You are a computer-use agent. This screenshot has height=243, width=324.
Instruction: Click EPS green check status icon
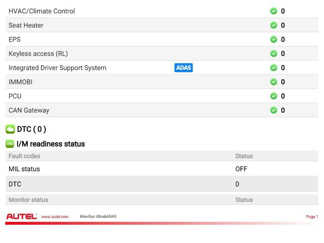point(273,39)
